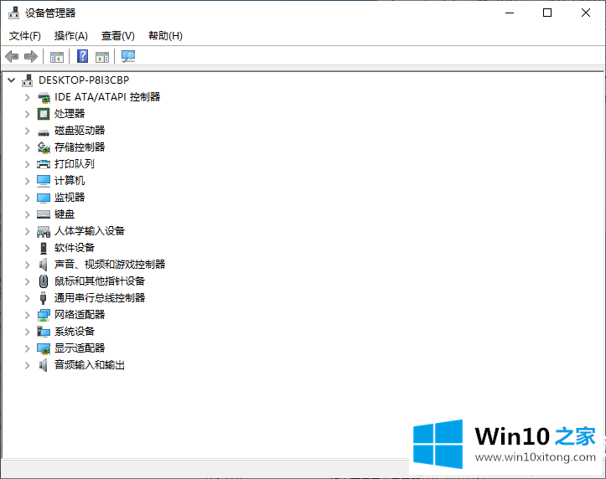This screenshot has height=479, width=606.
Task: Expand the 通用串行总线控制器 category
Action: coord(27,298)
